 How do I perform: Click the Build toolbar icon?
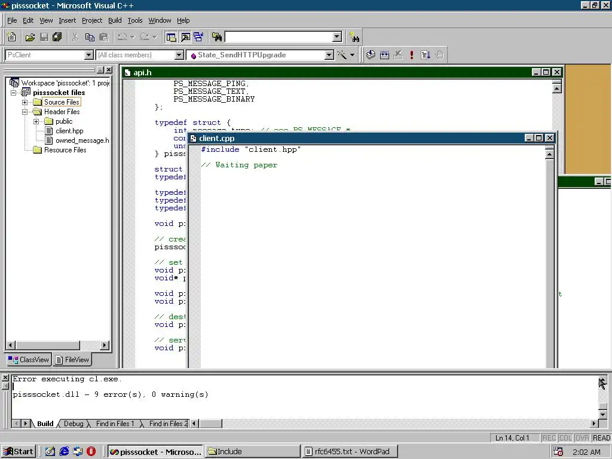(x=384, y=55)
